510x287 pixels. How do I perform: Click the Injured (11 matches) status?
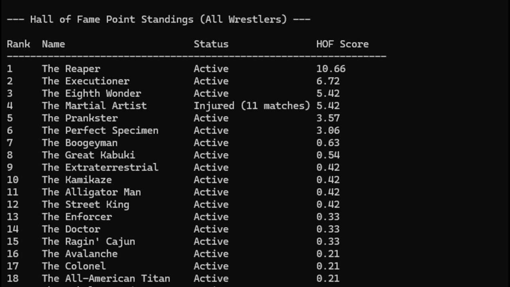point(252,106)
